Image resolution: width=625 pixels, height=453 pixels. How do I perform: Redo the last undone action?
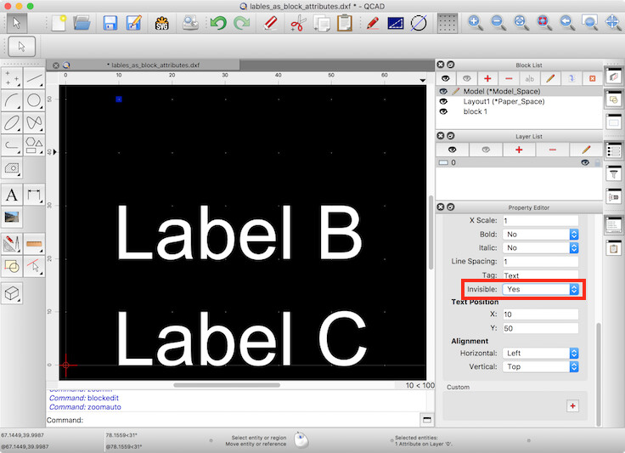(x=241, y=23)
